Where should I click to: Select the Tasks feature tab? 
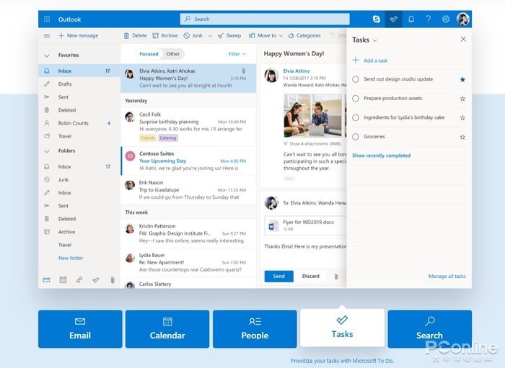(343, 328)
